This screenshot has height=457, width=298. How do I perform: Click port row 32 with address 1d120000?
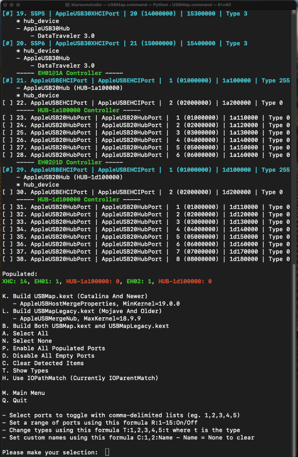pyautogui.click(x=146, y=214)
